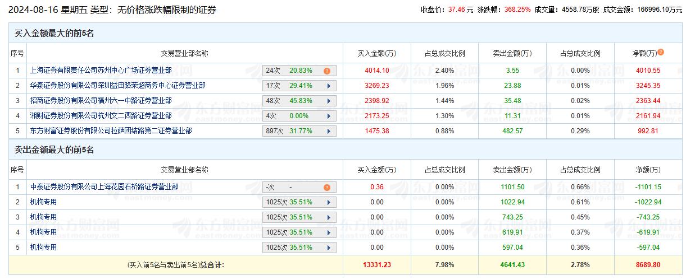
Task: Expand 1025次 arrow for 机构专用 selling 619.91
Action: pos(328,232)
